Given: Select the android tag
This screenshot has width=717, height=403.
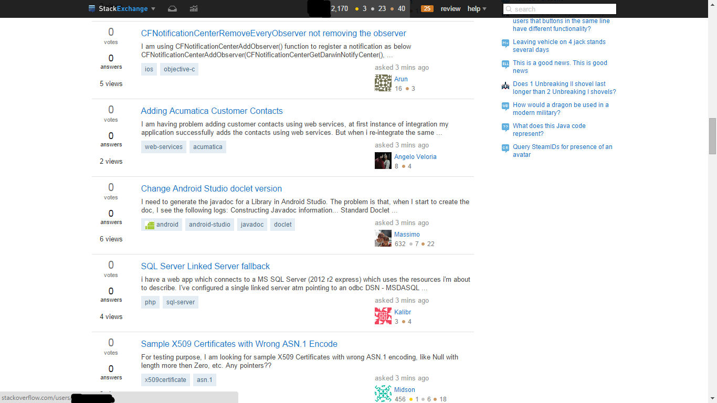Looking at the screenshot, I should 162,225.
